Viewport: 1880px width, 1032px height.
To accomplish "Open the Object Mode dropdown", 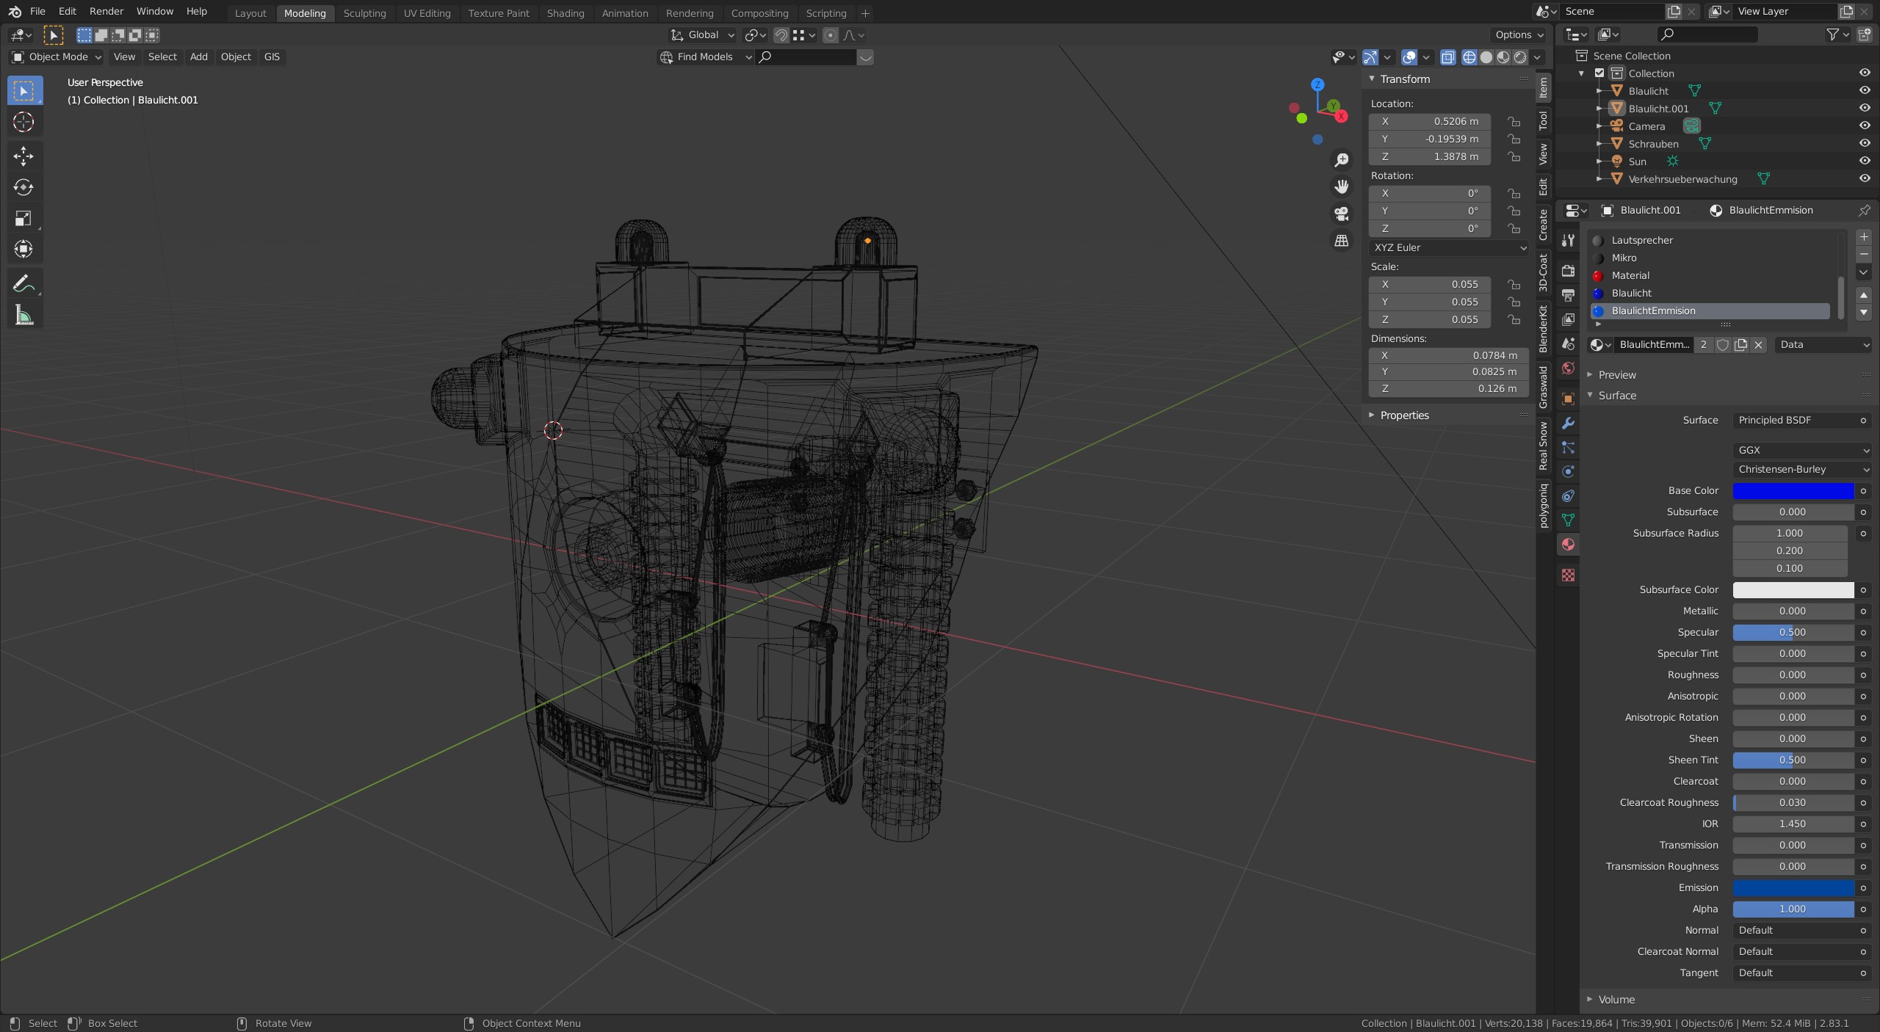I will 57,57.
